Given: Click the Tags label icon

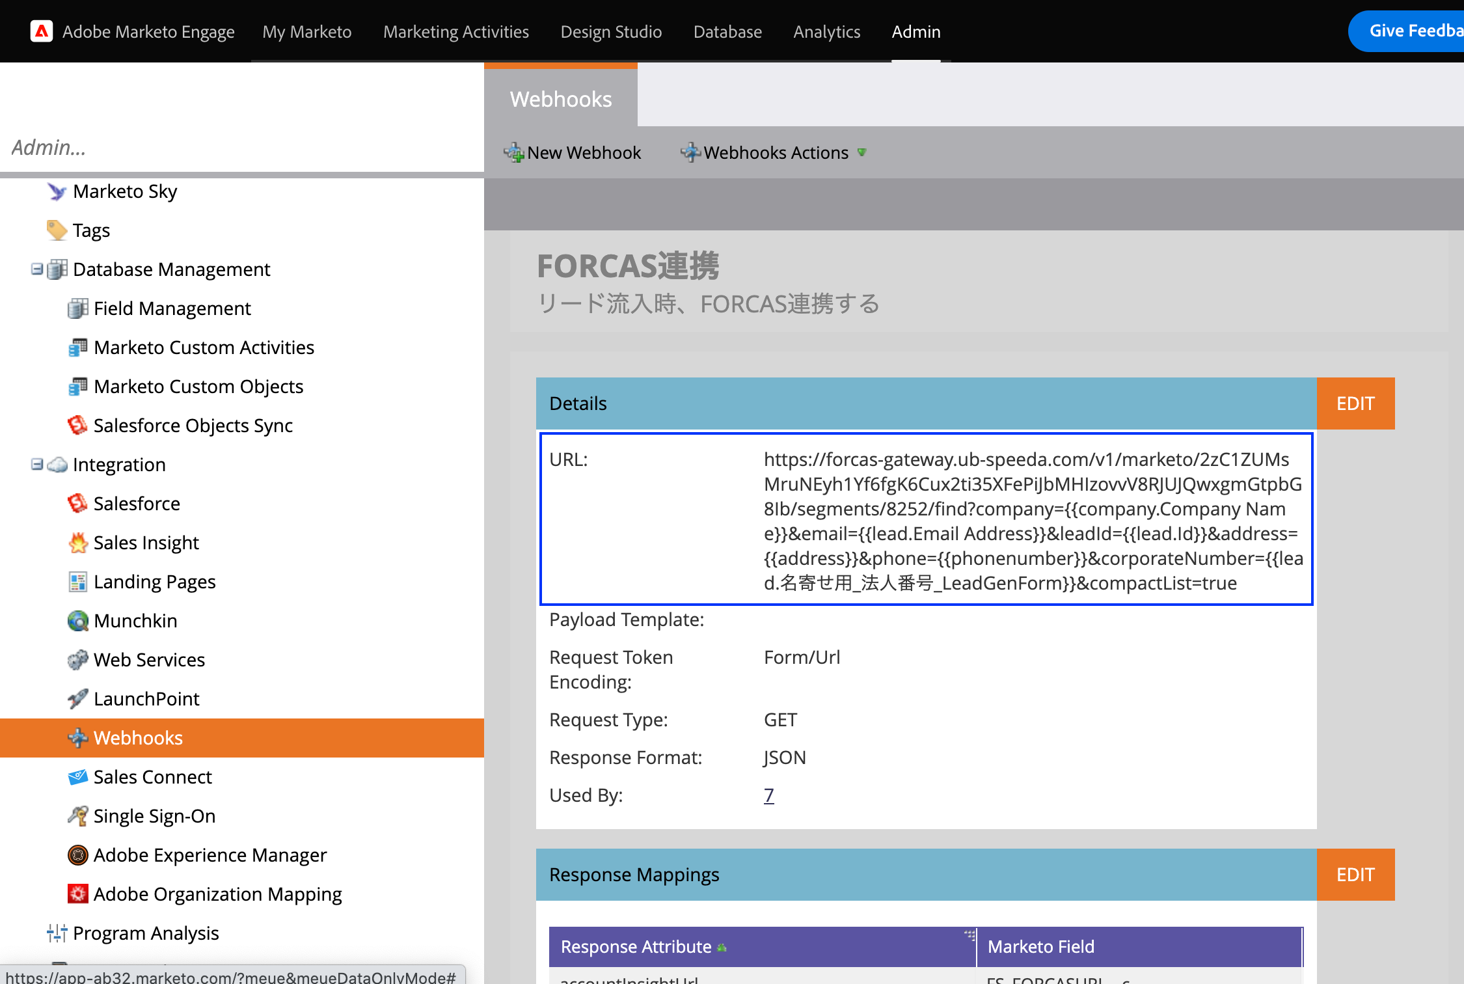Looking at the screenshot, I should [57, 230].
